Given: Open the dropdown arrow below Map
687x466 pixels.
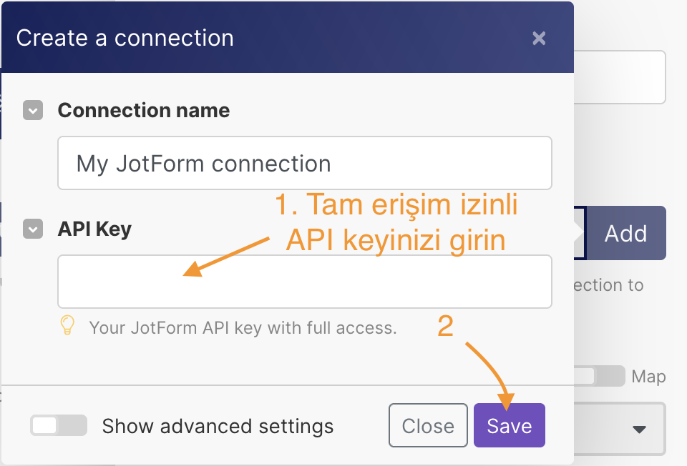Looking at the screenshot, I should (x=639, y=429).
